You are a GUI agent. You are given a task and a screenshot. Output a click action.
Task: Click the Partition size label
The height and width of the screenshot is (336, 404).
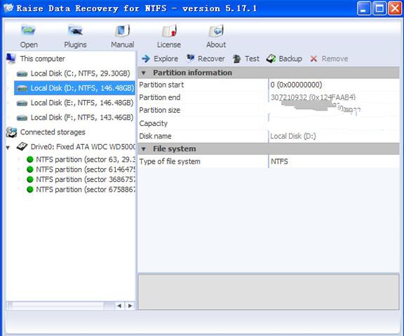[x=160, y=111]
